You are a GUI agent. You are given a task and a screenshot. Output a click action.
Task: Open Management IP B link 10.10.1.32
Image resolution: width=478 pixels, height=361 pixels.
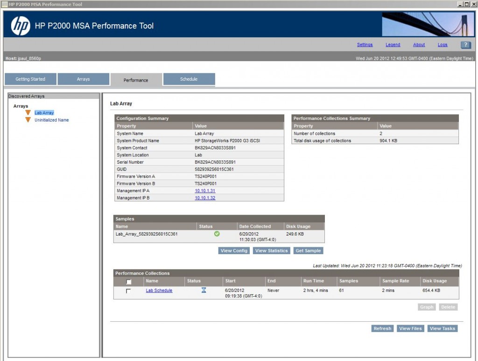[x=205, y=198]
